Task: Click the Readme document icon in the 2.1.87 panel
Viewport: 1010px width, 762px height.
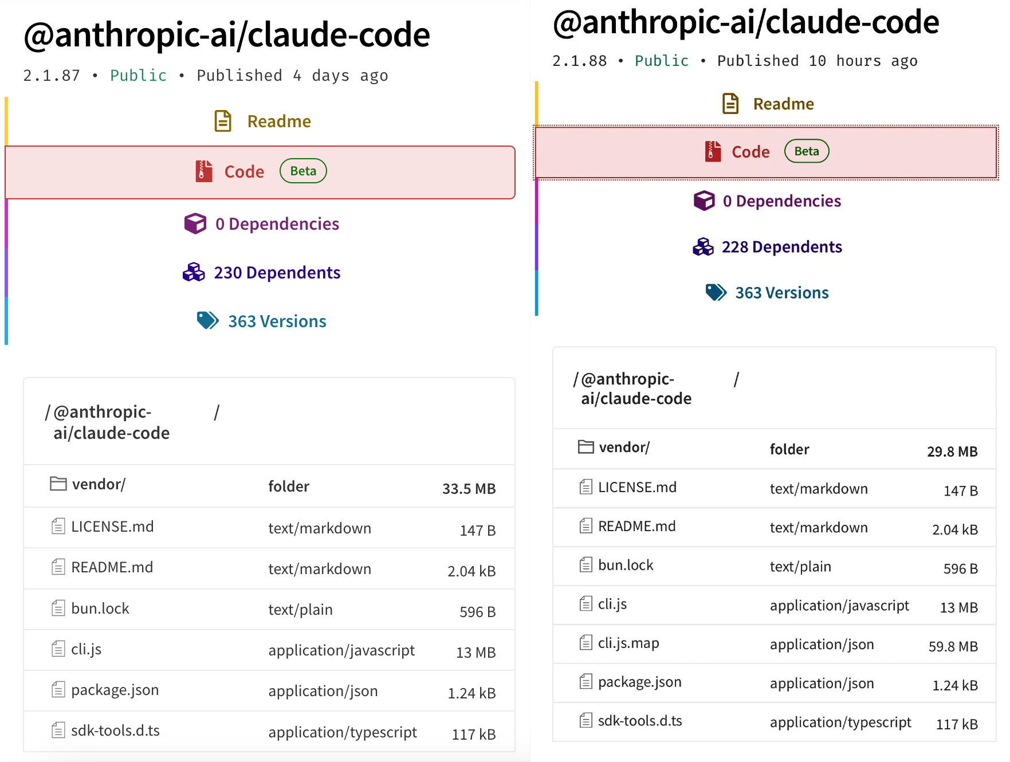Action: (x=223, y=121)
